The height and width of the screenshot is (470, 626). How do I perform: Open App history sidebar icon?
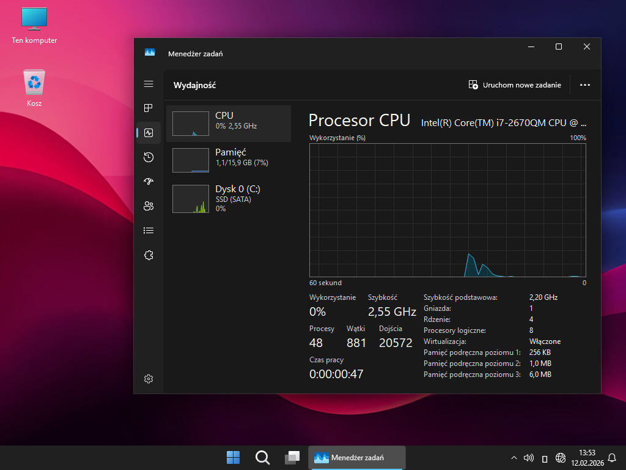click(149, 157)
